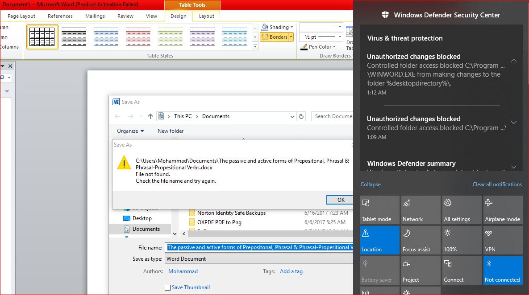This screenshot has width=529, height=295.
Task: Apply the green dashed table style
Action: point(170,37)
